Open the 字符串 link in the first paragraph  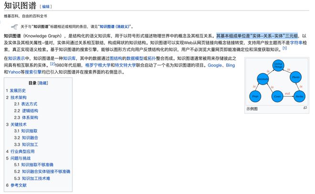(x=296, y=43)
